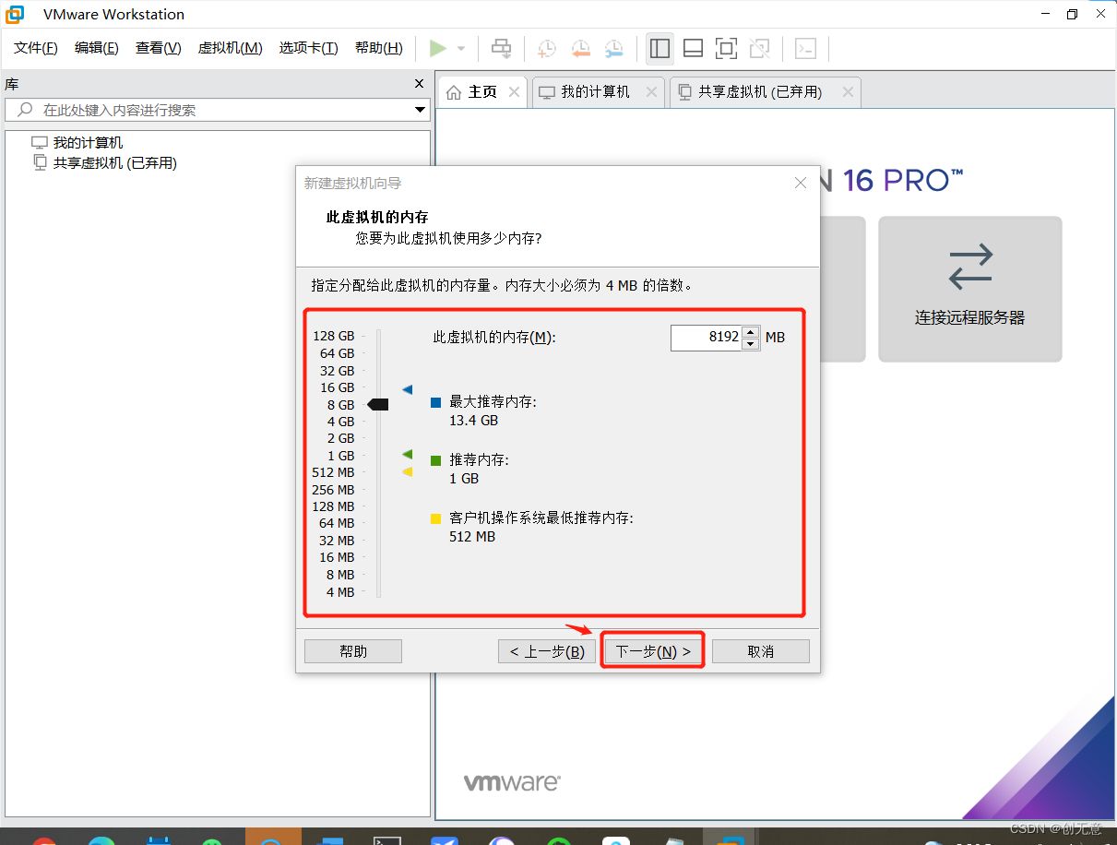Close the 我的计算机 tab
1117x845 pixels.
tap(652, 92)
